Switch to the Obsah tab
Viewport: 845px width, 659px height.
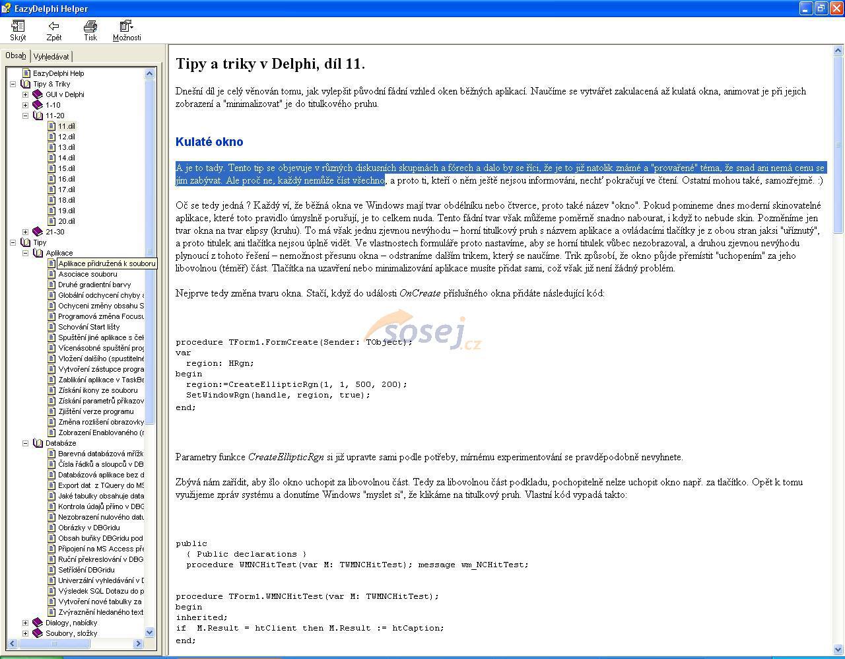pyautogui.click(x=16, y=56)
